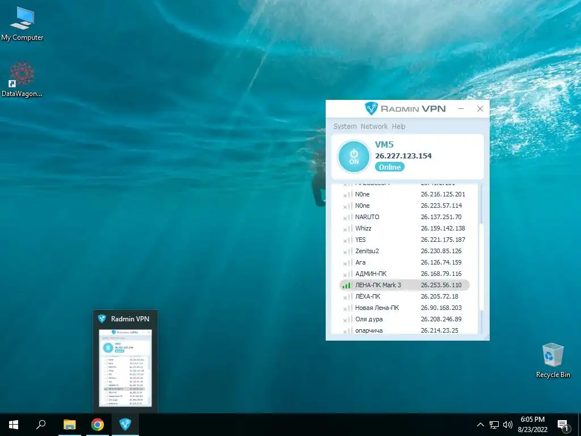Select the N0ne peer with IP 26.223.57.114
Screen dimensions: 581x436
pos(404,206)
